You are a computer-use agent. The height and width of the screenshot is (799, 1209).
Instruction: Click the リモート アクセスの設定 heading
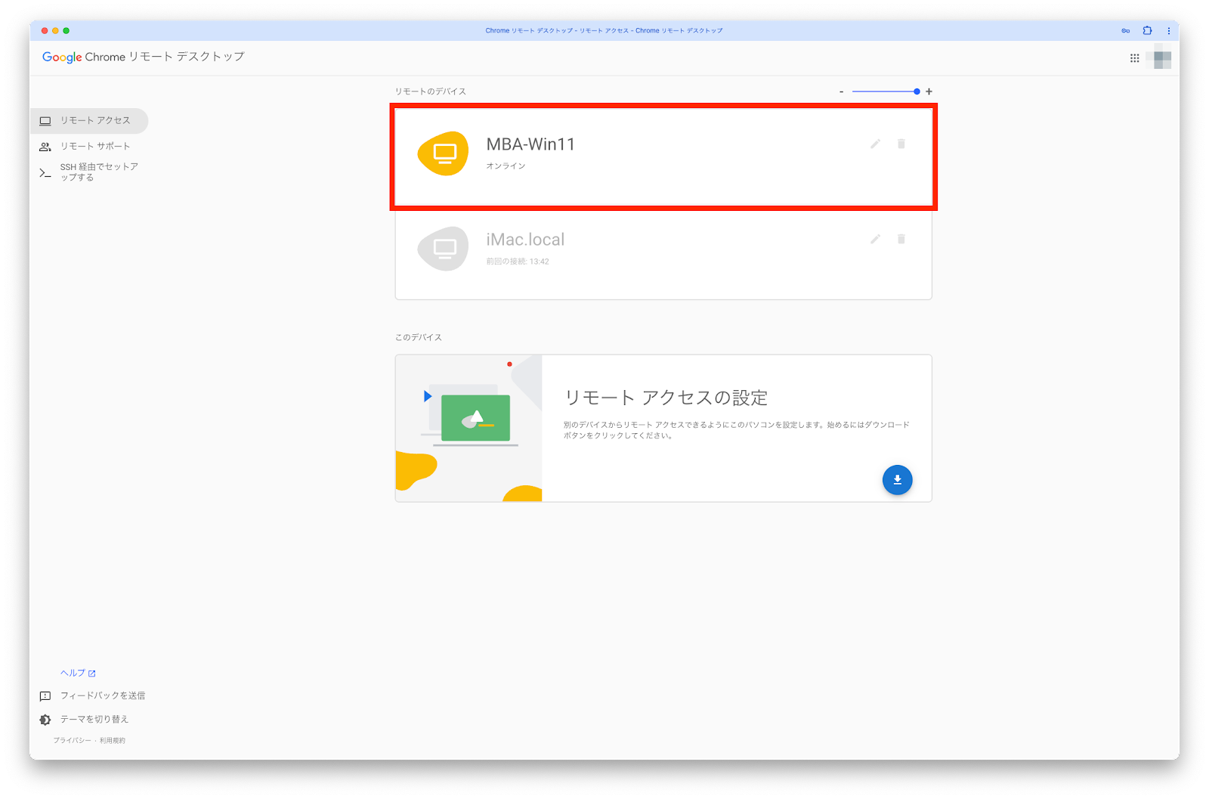pos(666,398)
